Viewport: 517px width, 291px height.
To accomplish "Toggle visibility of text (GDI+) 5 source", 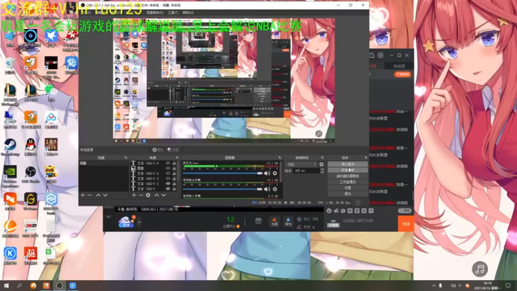I will tap(168, 163).
